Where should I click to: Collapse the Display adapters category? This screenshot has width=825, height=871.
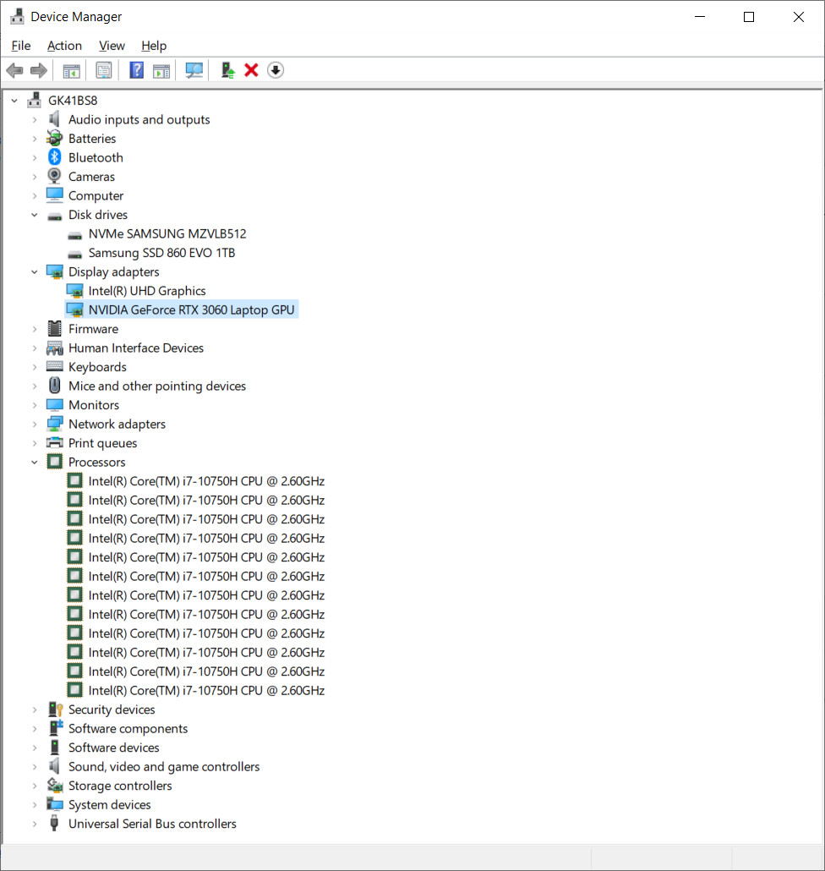[x=35, y=272]
